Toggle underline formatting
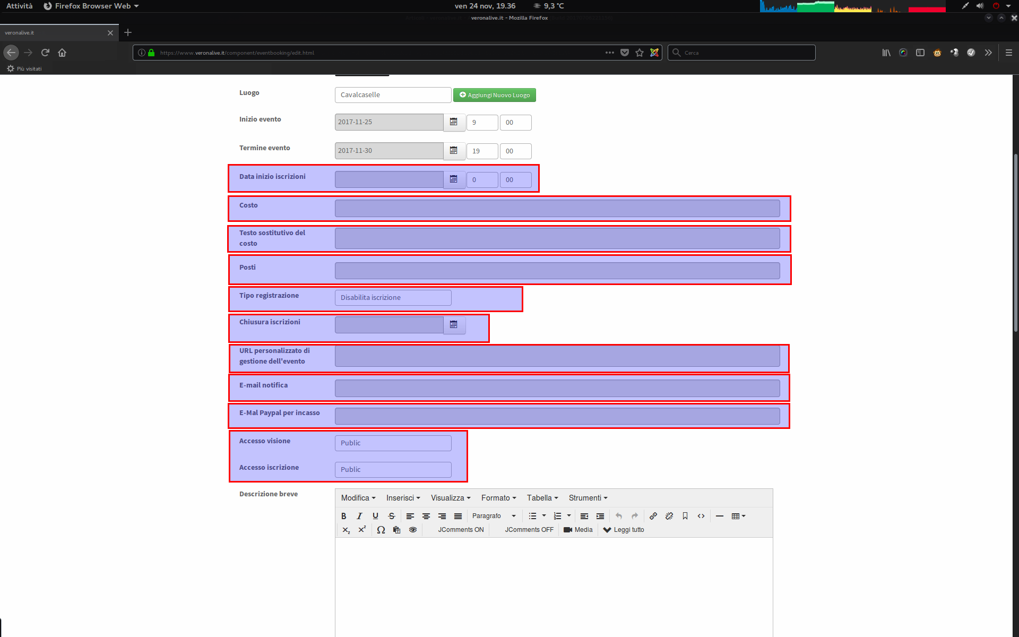This screenshot has width=1019, height=637. point(375,516)
